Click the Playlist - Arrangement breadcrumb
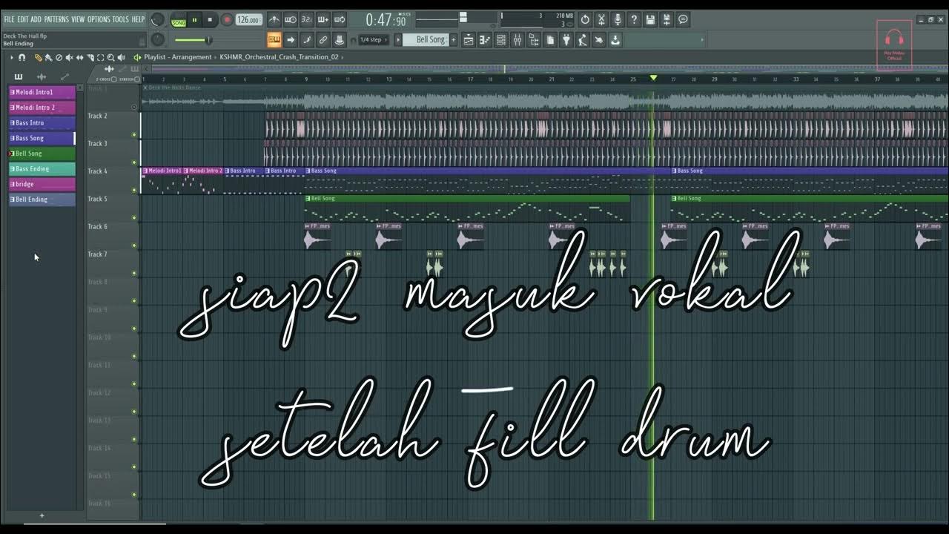The width and height of the screenshot is (949, 534). [178, 57]
